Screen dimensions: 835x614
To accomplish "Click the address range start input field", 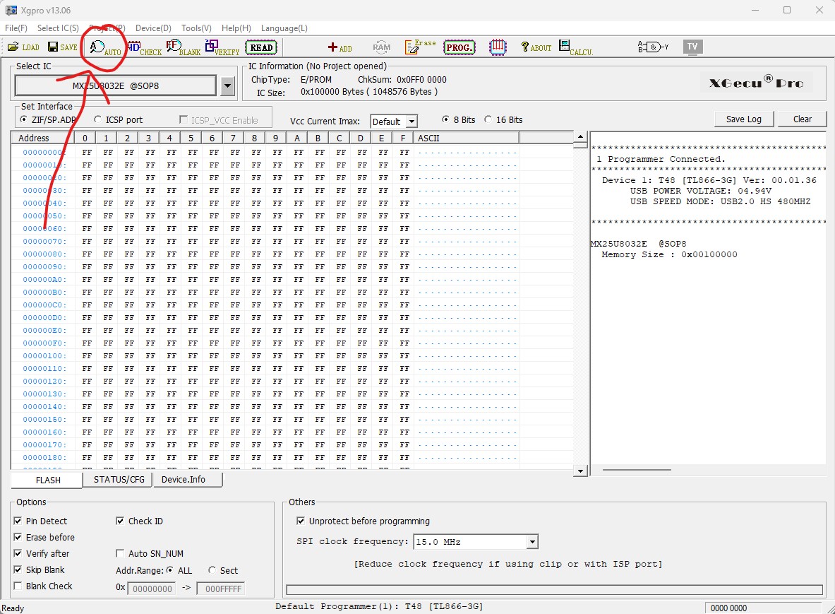I will click(152, 588).
